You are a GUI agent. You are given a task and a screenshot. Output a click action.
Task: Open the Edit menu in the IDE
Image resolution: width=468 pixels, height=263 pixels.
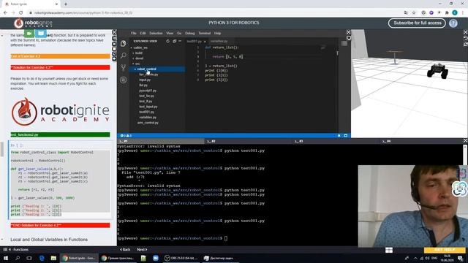pos(143,33)
